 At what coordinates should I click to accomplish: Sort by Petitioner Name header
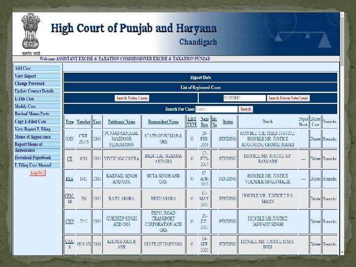click(x=122, y=122)
